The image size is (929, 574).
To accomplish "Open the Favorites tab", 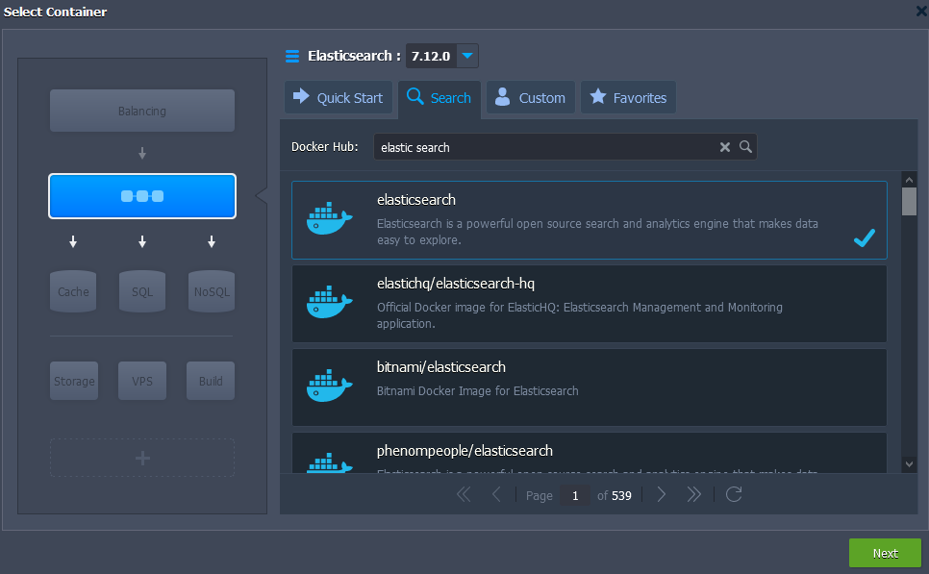I will pos(627,97).
